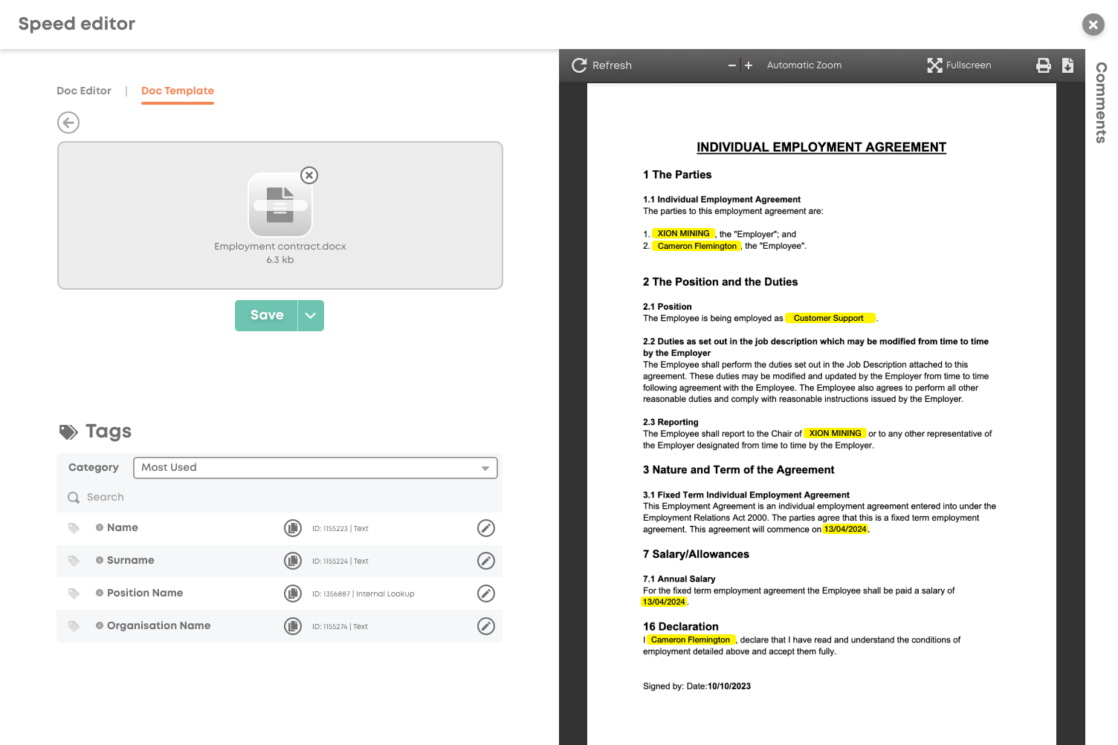Viewport: 1118px width, 745px height.
Task: Zoom in the preview with plus
Action: coord(749,65)
